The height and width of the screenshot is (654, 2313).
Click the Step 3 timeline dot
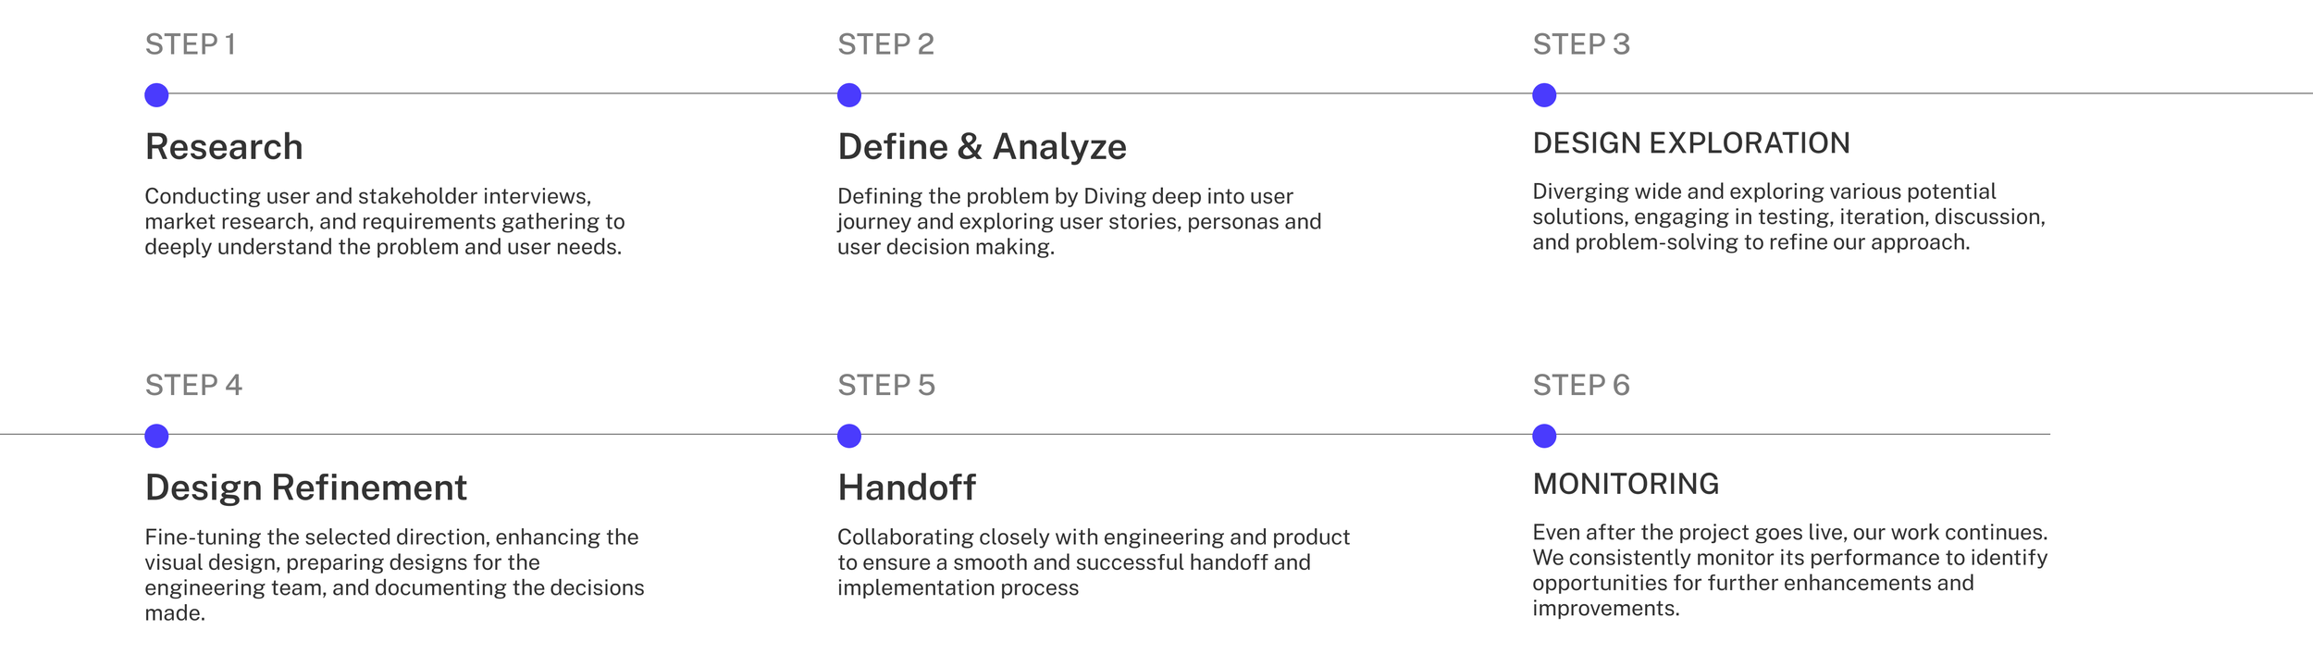[x=1544, y=95]
